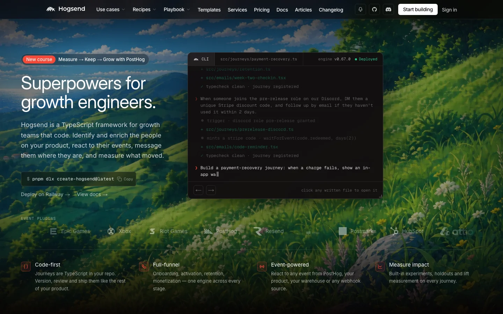The width and height of the screenshot is (503, 314).
Task: Click the Code-first heading
Action: tap(48, 265)
